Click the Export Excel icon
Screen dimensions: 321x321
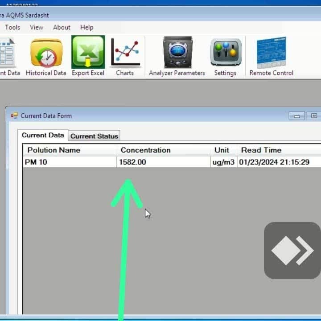click(88, 53)
